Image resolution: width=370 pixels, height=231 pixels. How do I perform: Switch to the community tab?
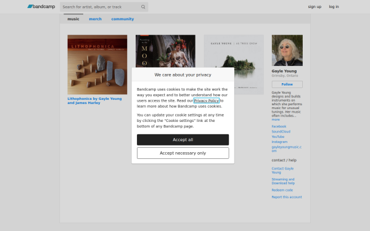(x=123, y=19)
